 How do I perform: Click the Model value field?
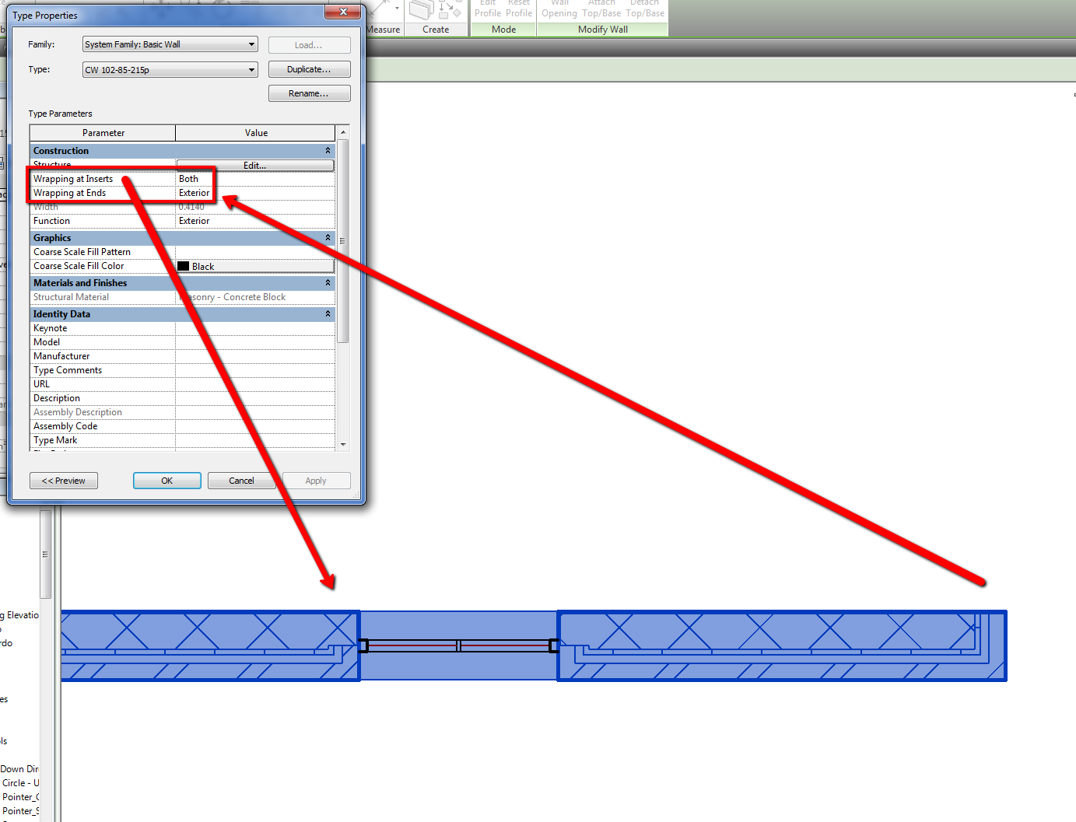[x=255, y=342]
